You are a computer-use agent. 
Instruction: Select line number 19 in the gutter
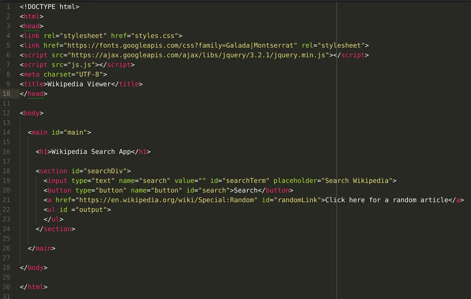click(x=7, y=181)
